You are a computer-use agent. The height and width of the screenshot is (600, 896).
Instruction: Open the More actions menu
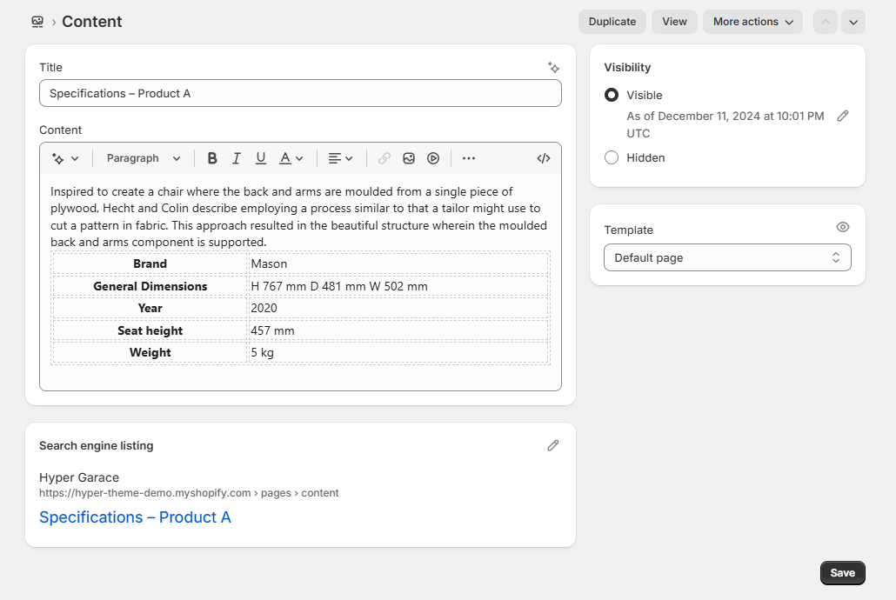(752, 22)
